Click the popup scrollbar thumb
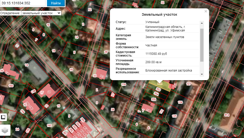Screen dimensions: 244x138 (x=202, y=45)
